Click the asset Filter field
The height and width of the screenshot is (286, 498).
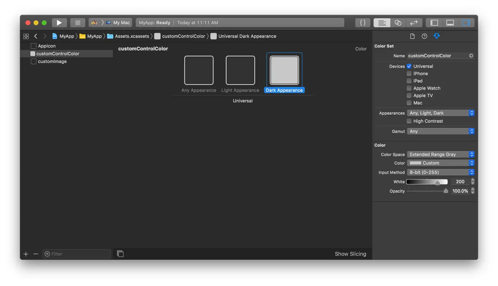pos(77,254)
